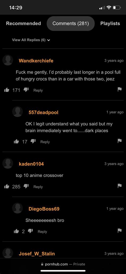Viewport: 126px width, 274px height.
Task: Switch to the Recommended tab
Action: [x=23, y=24]
